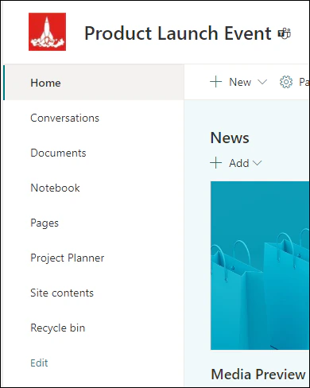Click the Media Preview heading
The height and width of the screenshot is (388, 310).
(x=258, y=374)
